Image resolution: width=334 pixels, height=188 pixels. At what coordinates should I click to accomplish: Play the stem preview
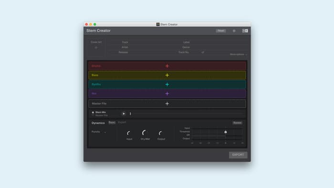pyautogui.click(x=124, y=114)
